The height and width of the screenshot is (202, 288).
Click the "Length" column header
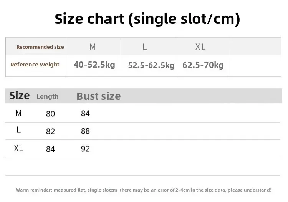tap(48, 96)
